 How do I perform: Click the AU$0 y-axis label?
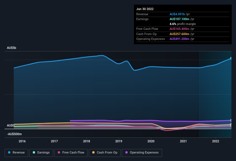(x=11, y=125)
